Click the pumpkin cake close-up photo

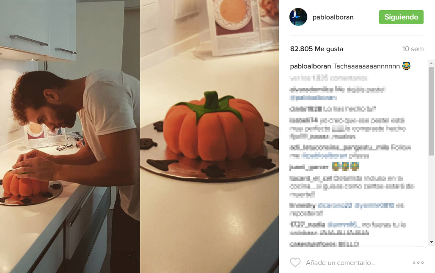(209, 136)
